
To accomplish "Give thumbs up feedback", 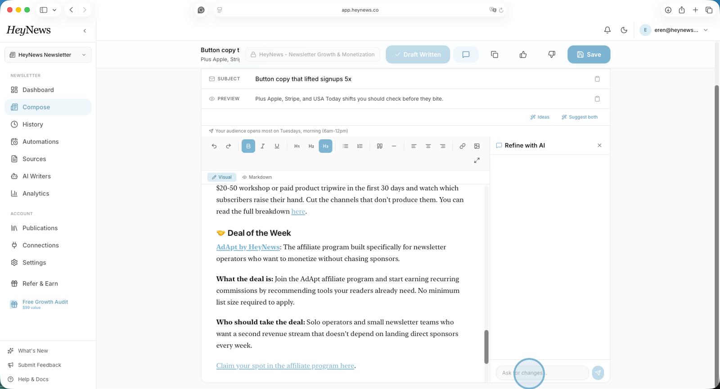I will click(x=523, y=54).
